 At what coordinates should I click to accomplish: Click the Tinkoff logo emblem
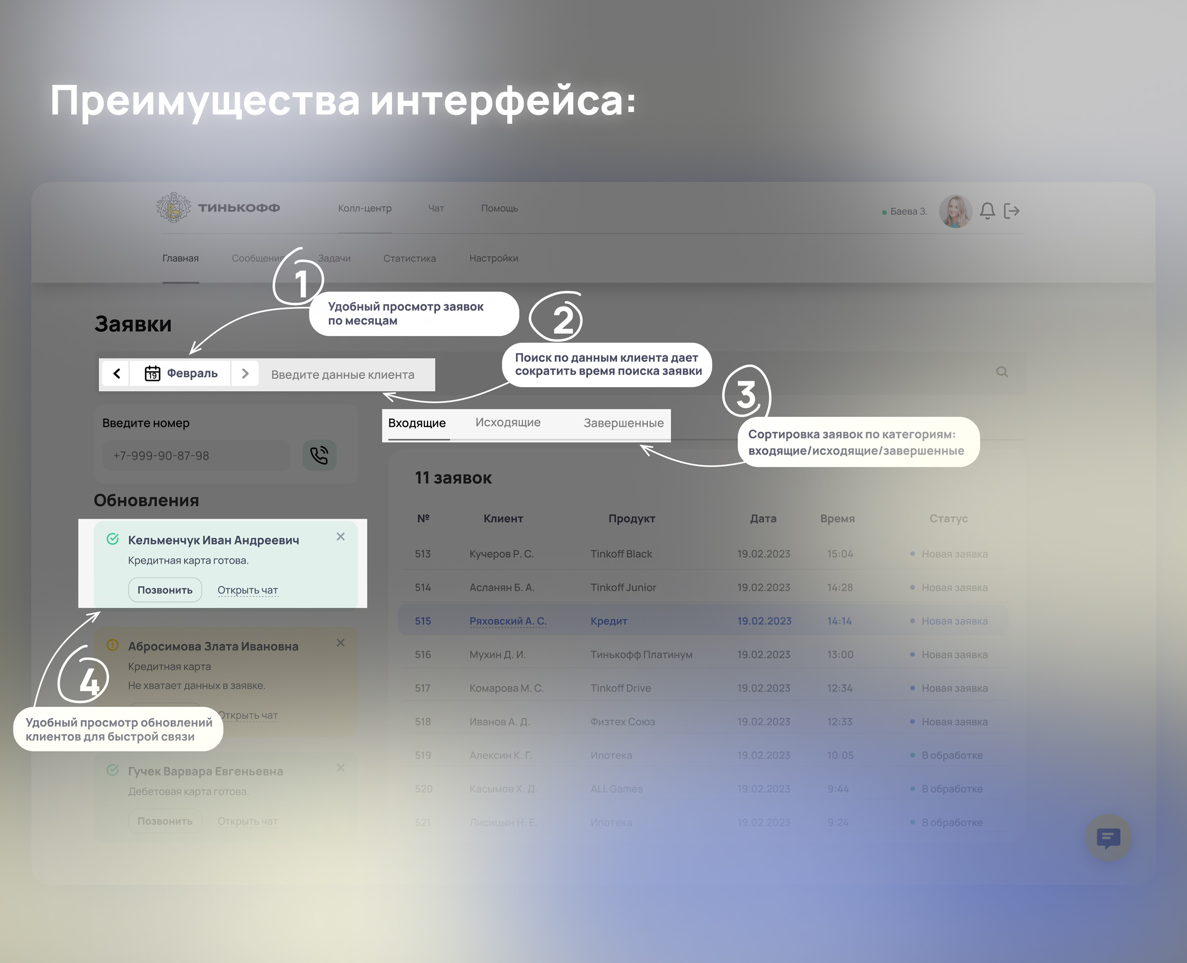tap(174, 208)
